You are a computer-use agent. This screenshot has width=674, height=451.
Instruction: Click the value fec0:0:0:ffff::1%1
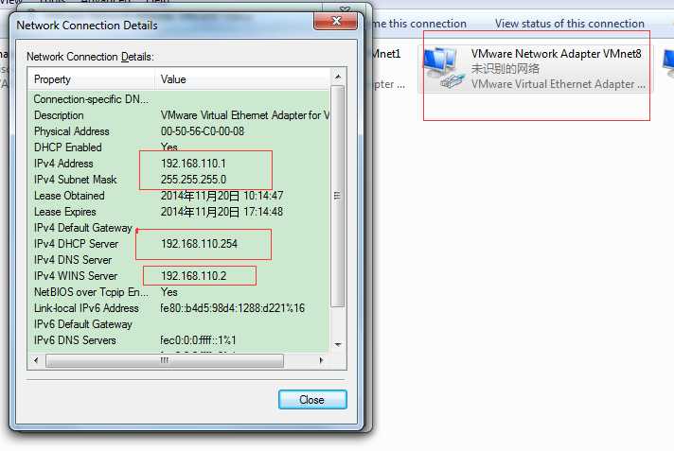pyautogui.click(x=198, y=340)
